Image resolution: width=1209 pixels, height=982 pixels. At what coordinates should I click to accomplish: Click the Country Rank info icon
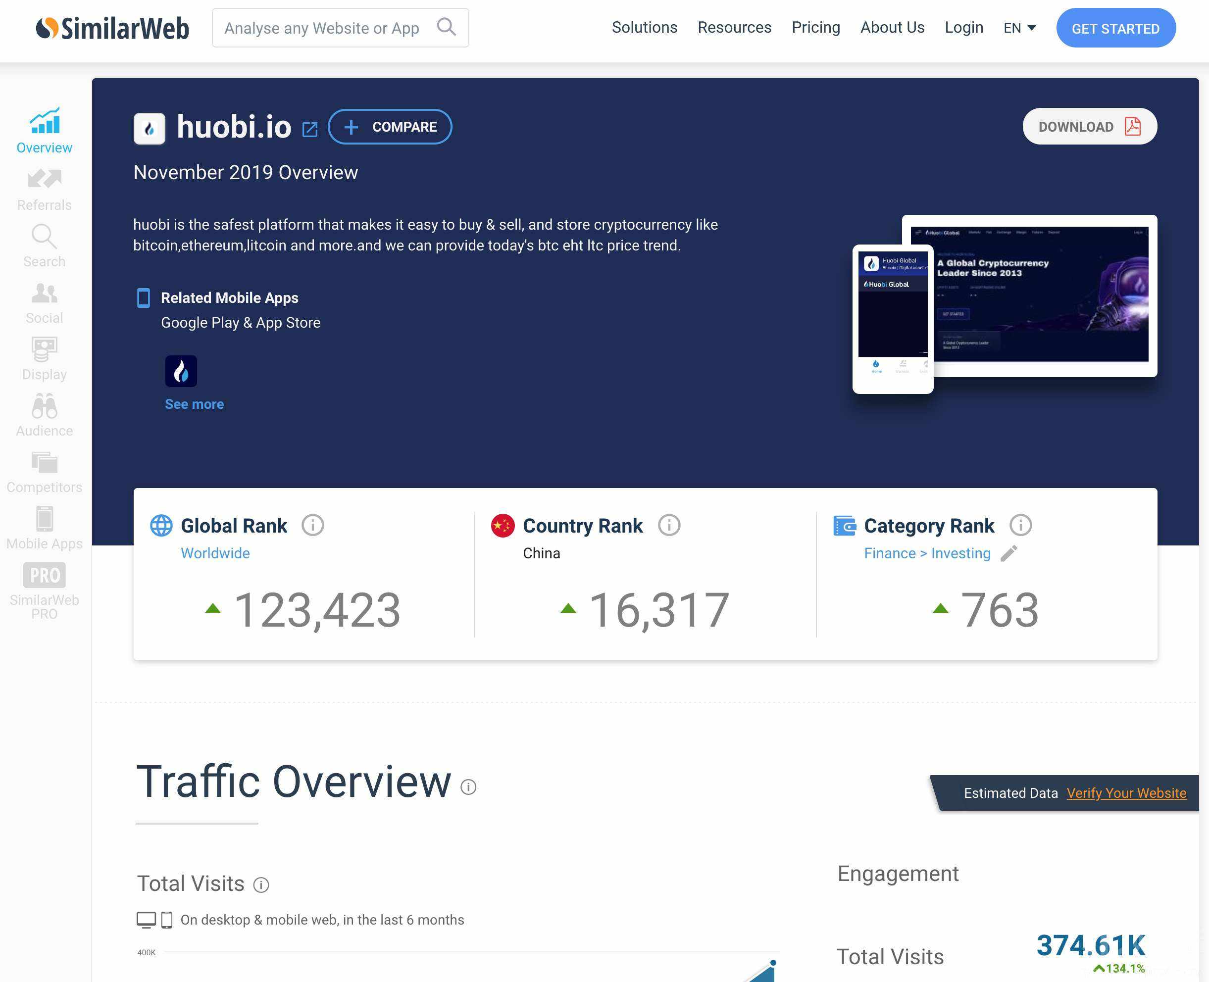(669, 525)
